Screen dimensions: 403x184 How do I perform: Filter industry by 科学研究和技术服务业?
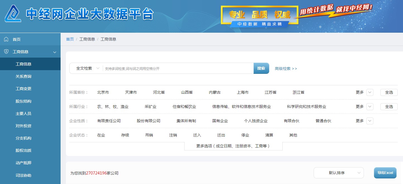[x=307, y=107]
